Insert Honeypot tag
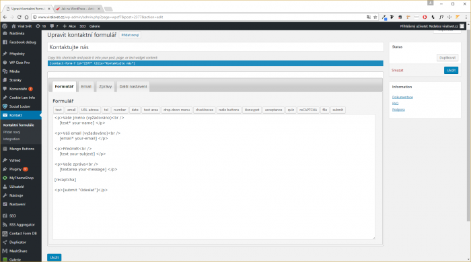The height and width of the screenshot is (262, 471). [252, 110]
